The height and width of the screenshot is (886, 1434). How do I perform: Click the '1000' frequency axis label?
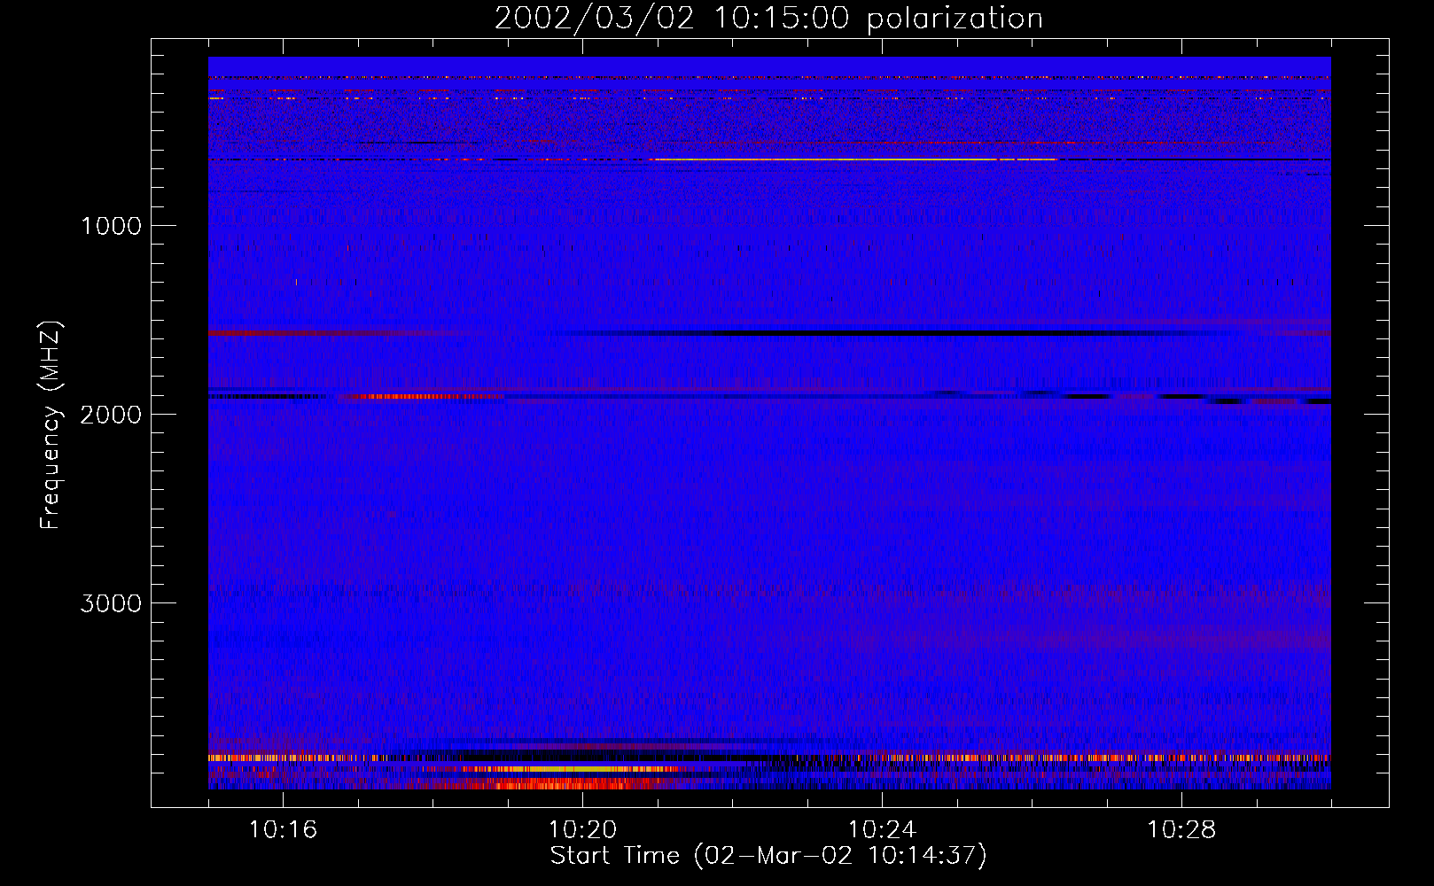[x=111, y=226]
